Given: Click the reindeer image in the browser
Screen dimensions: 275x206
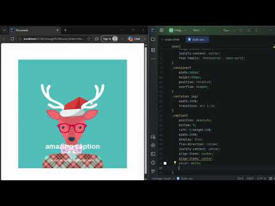Looking at the screenshot, I should pos(73,114).
